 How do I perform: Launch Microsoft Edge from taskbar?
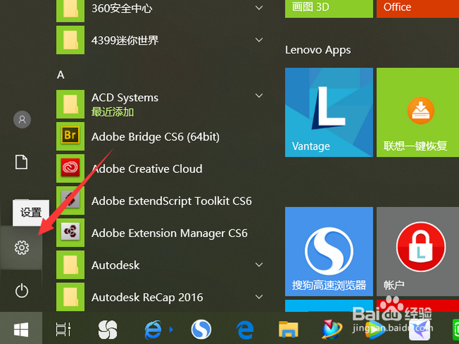[245, 329]
